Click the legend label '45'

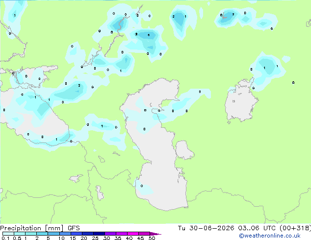pos(140,238)
